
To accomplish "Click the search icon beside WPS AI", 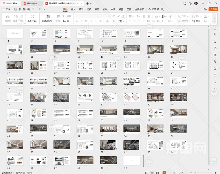I will (x=162, y=9).
